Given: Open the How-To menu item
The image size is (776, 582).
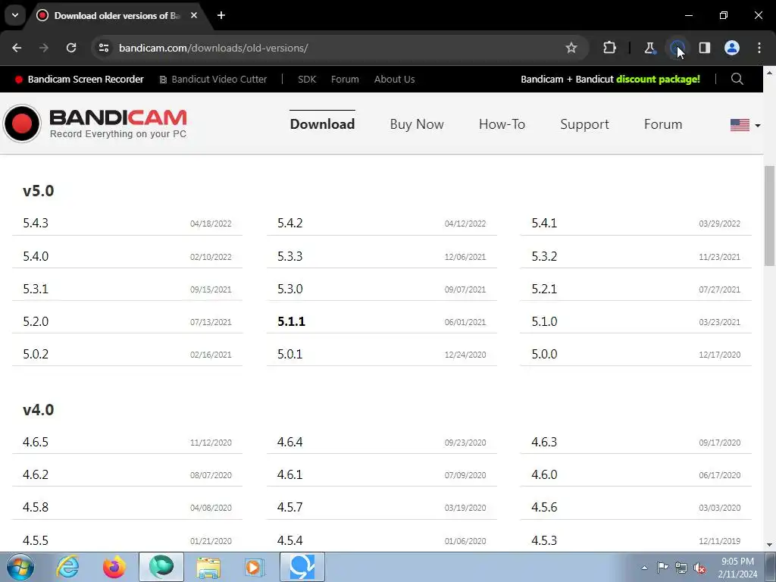Looking at the screenshot, I should click(502, 124).
